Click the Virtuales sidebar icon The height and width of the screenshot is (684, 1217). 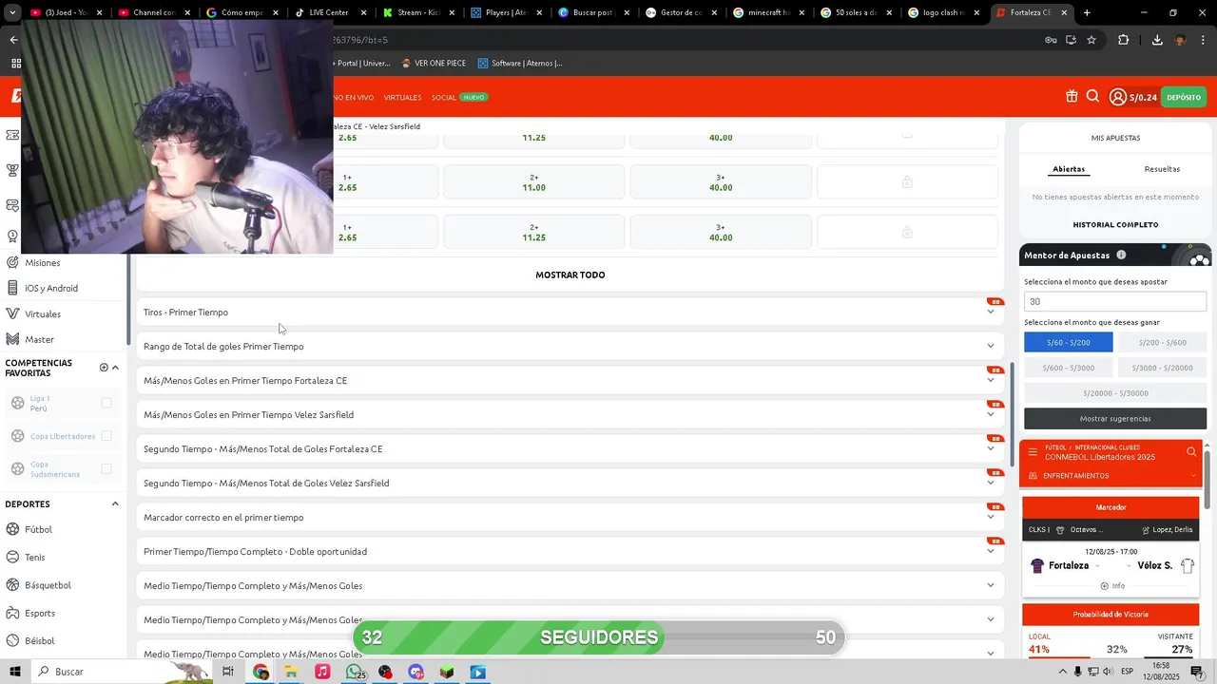click(x=13, y=313)
